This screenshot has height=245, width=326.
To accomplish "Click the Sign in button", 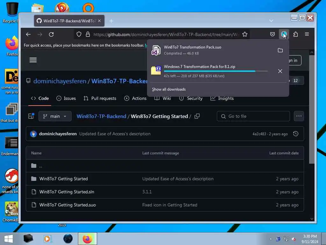I will (x=295, y=60).
